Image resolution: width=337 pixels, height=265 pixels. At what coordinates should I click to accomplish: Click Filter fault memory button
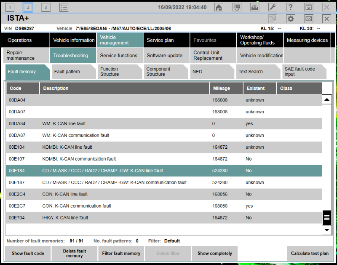[x=121, y=253]
